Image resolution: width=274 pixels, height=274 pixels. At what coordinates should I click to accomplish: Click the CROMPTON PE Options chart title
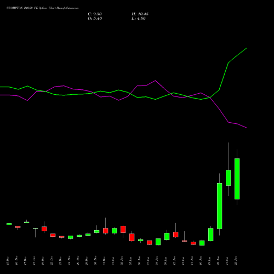[43, 8]
